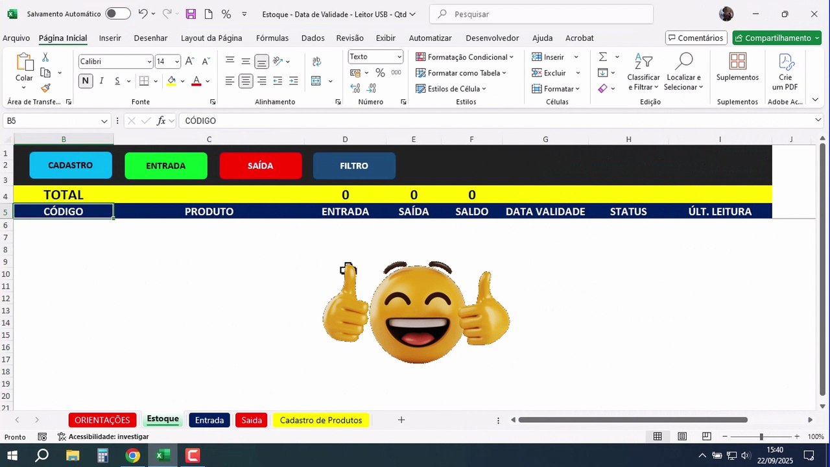Switch to the Entrada sheet tab
Screen dimensions: 830x467
tap(209, 420)
